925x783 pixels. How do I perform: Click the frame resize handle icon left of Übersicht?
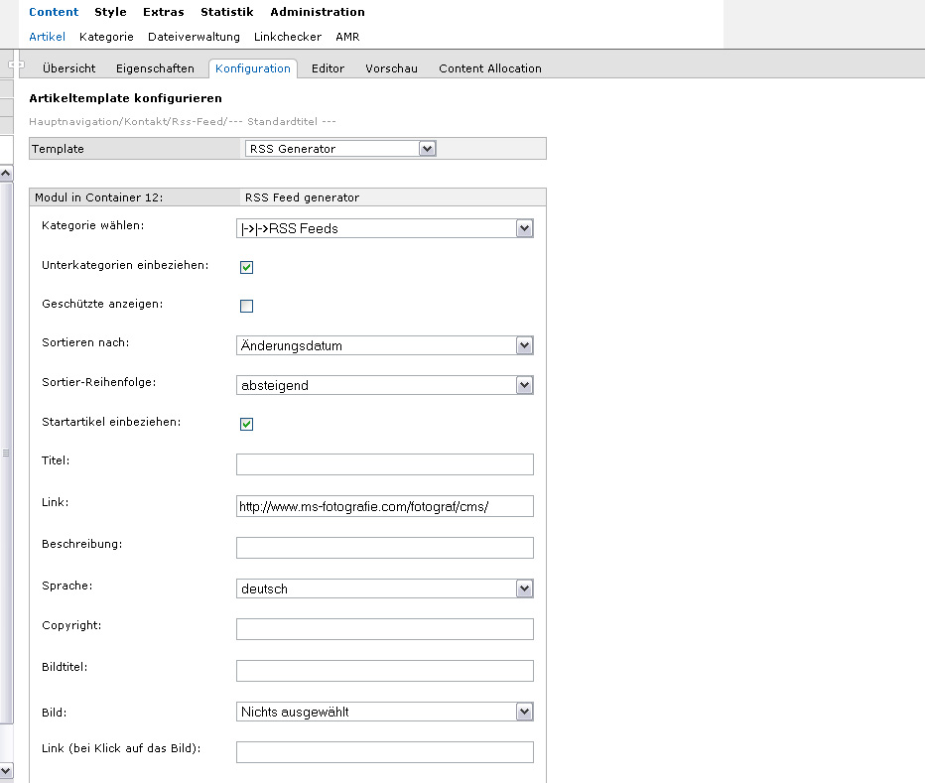click(16, 65)
